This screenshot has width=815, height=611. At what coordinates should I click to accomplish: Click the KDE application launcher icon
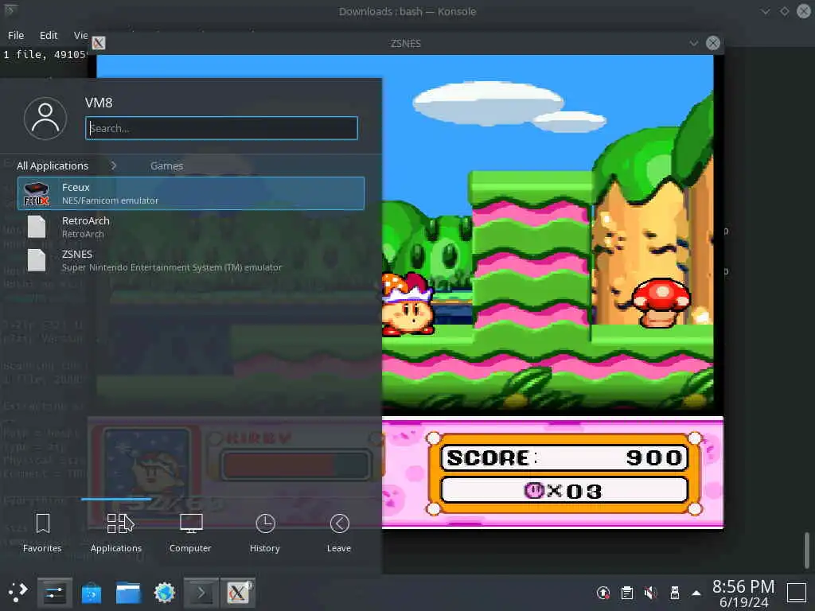click(x=18, y=592)
